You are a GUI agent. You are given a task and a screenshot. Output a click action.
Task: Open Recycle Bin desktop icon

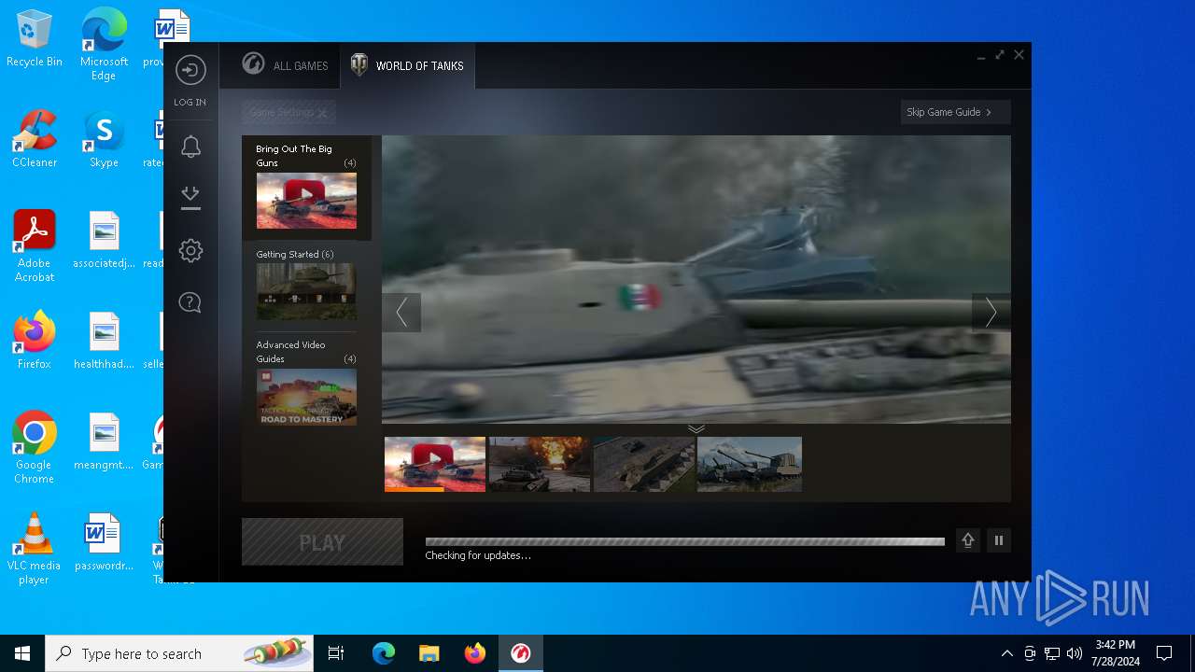[35, 39]
